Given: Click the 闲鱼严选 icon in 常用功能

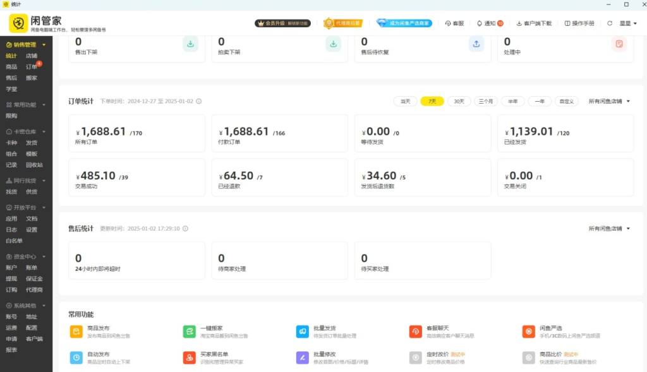Looking at the screenshot, I should point(528,332).
